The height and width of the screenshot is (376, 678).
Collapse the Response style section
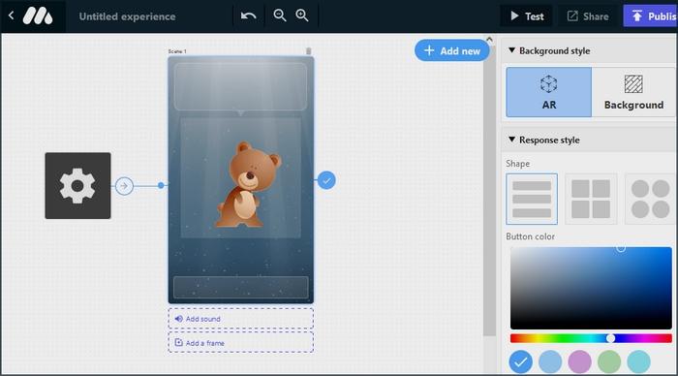tap(511, 140)
